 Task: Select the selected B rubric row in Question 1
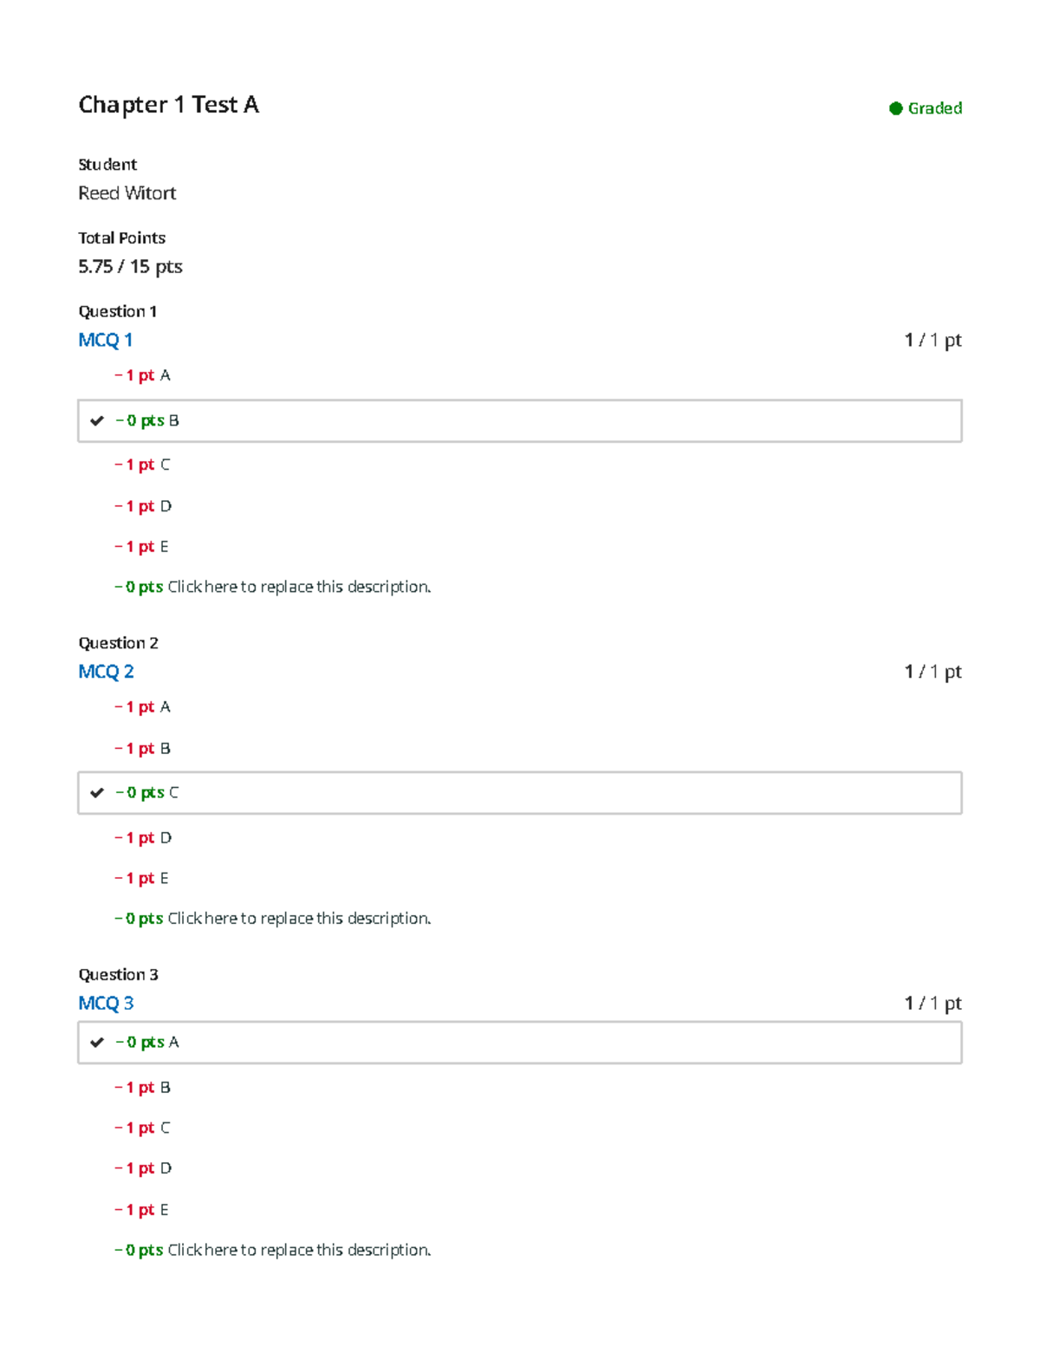[x=520, y=421]
